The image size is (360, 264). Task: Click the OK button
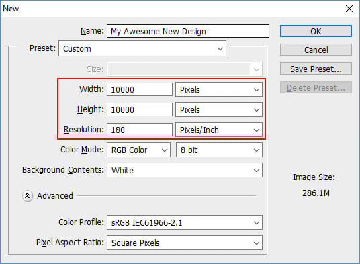click(316, 31)
